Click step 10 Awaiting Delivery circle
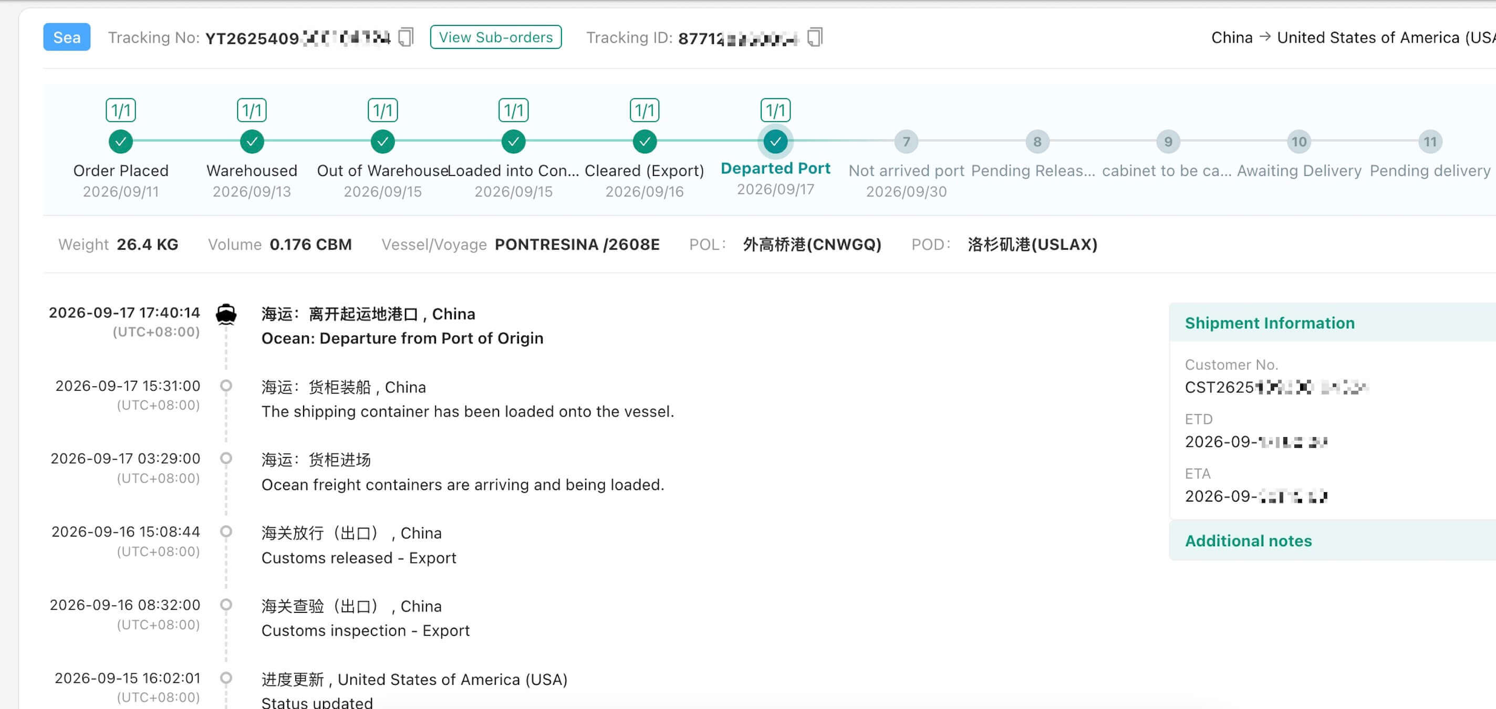 1299,142
